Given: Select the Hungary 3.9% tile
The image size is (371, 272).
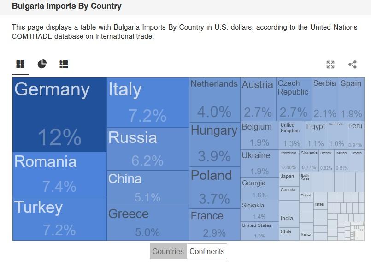Looking at the screenshot, I should pyautogui.click(x=215, y=144).
